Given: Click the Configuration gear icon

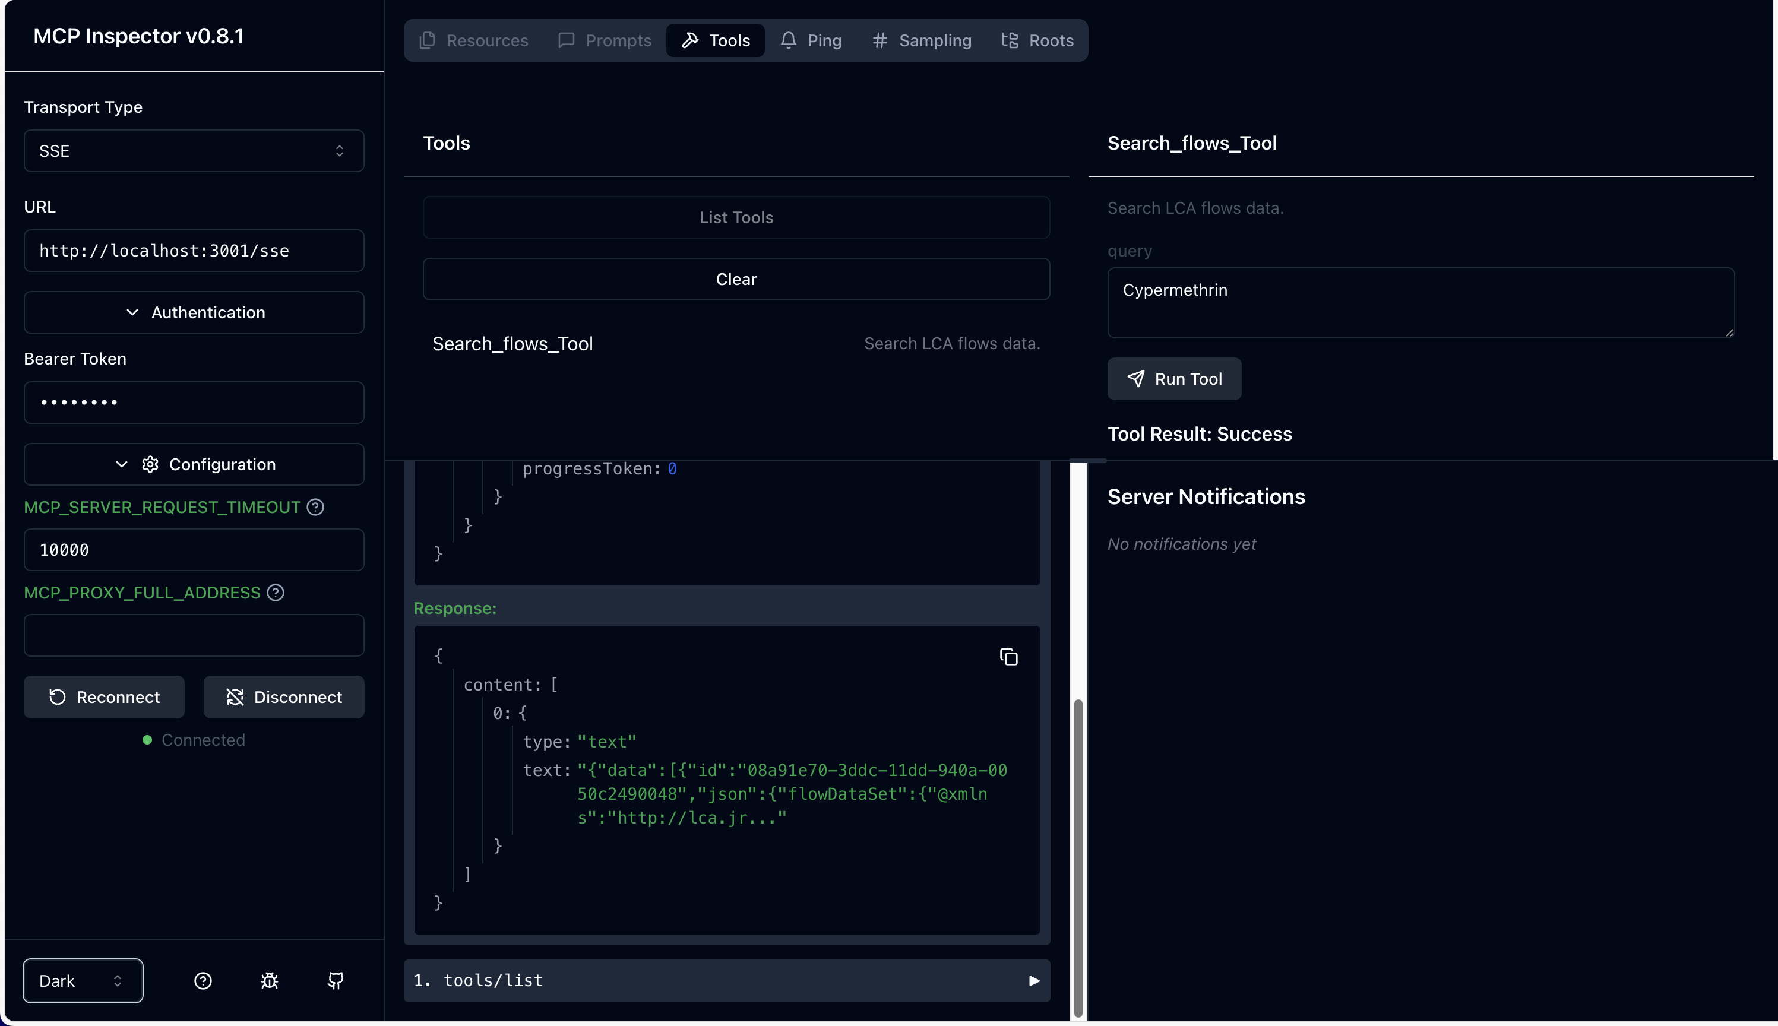Looking at the screenshot, I should 150,464.
